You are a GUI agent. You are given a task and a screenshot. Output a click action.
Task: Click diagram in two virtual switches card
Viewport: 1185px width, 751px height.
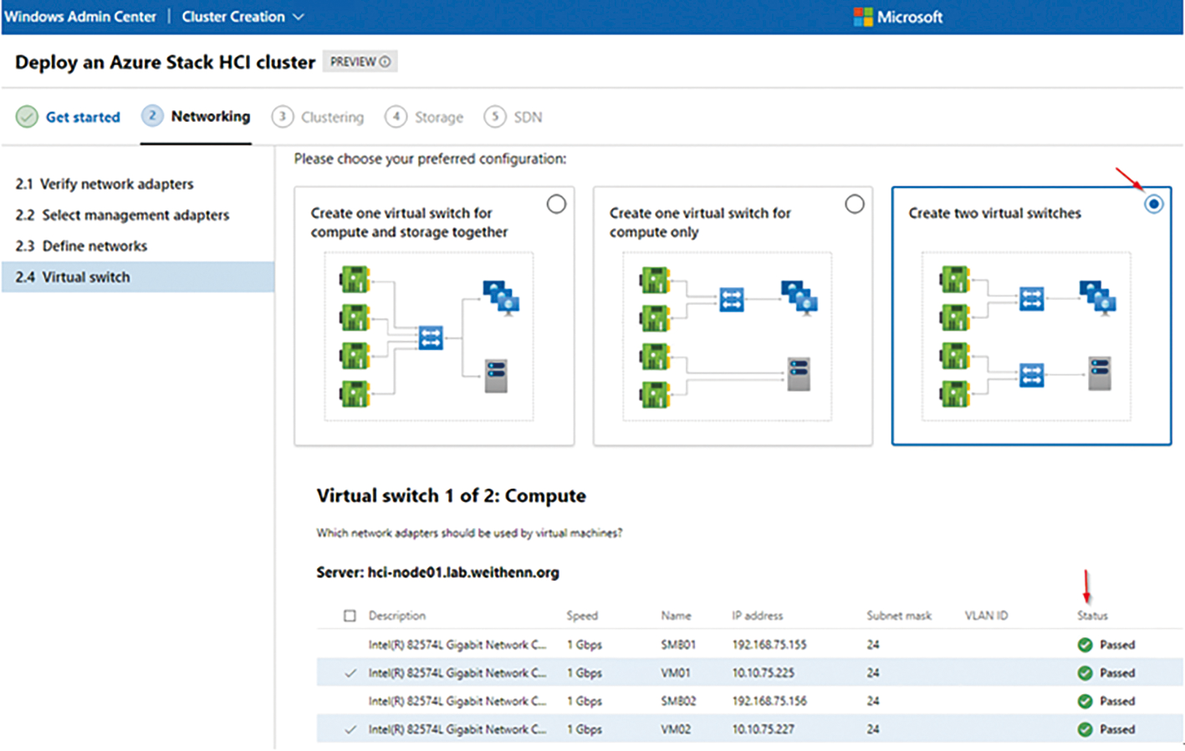click(x=1026, y=337)
